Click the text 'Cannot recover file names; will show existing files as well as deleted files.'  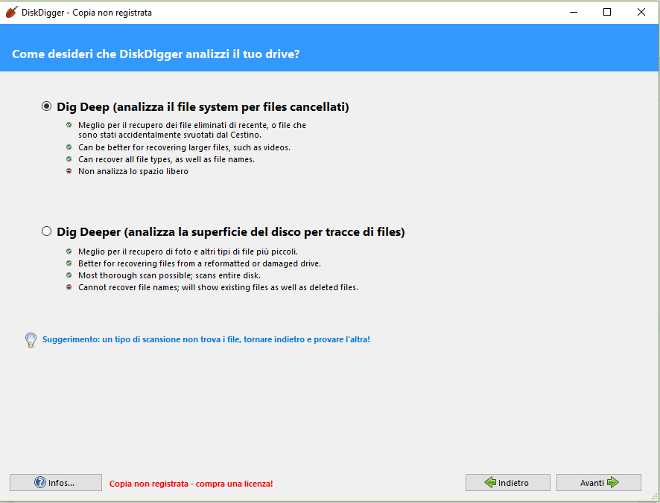click(218, 287)
